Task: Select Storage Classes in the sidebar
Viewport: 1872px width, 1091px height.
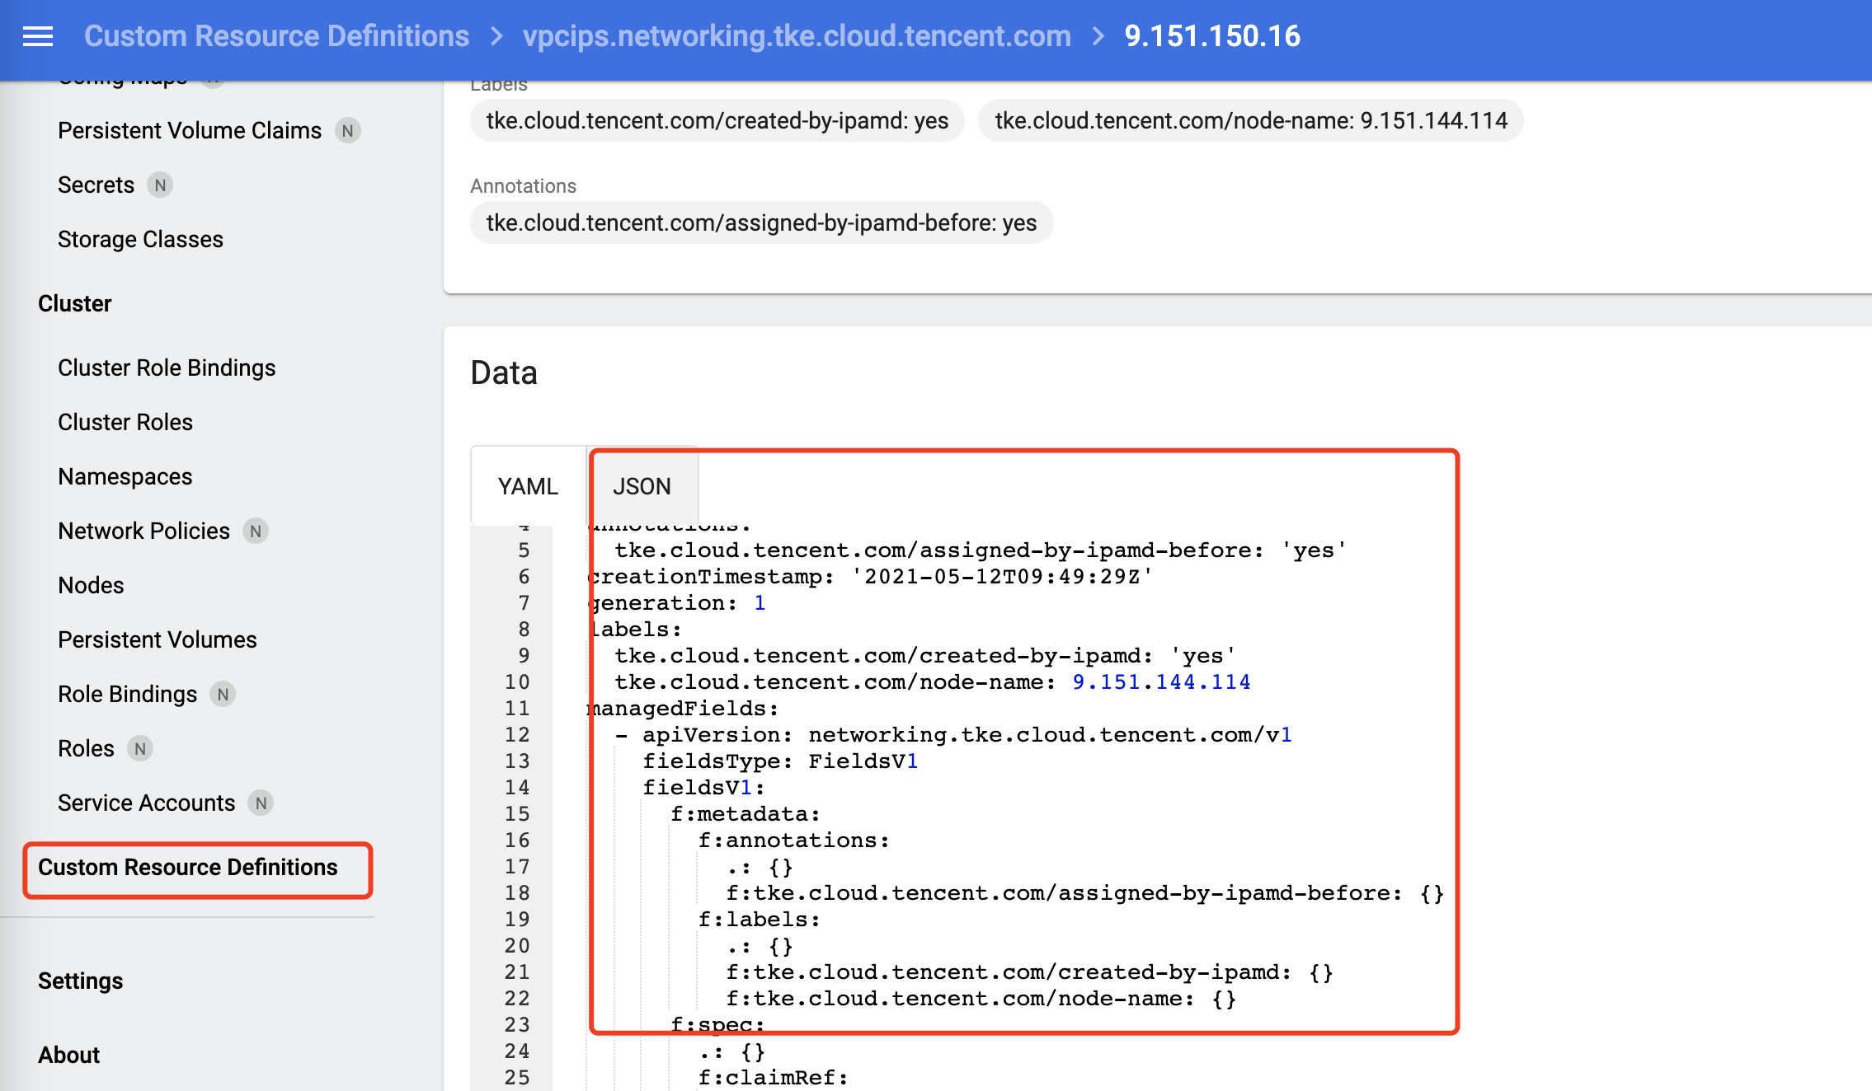Action: click(140, 239)
